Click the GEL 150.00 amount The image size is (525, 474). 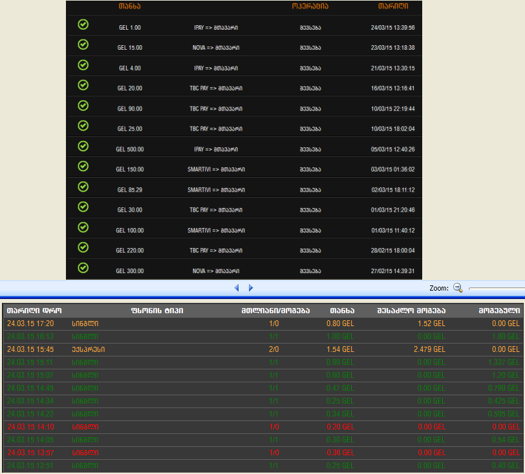tap(129, 169)
